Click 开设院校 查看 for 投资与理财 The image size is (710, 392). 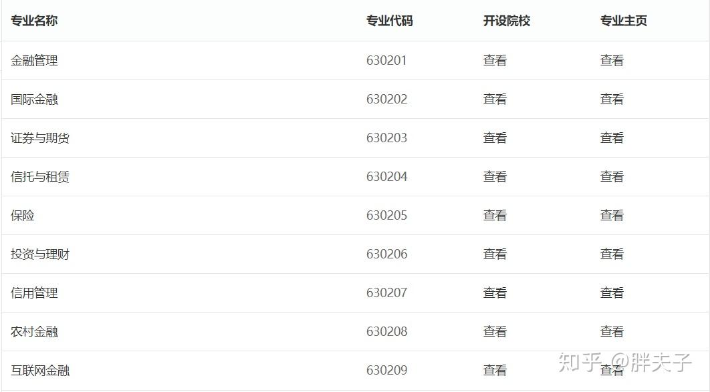click(x=495, y=254)
